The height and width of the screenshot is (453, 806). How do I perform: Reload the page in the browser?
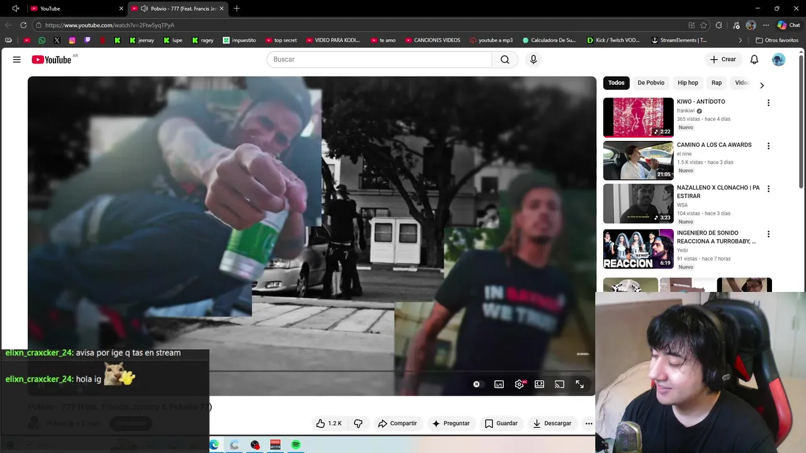(x=23, y=25)
